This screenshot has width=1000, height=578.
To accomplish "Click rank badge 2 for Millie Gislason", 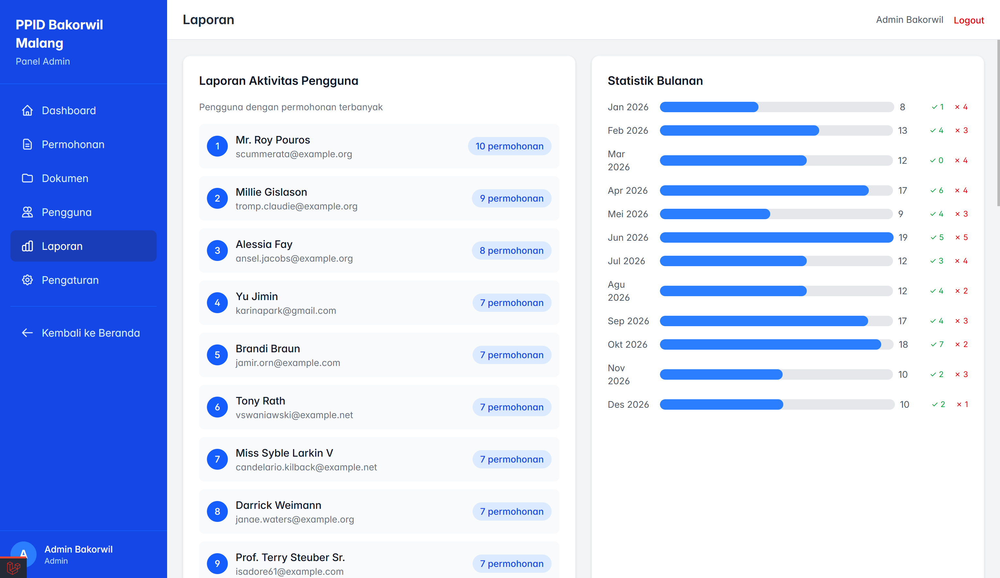I will click(x=217, y=198).
